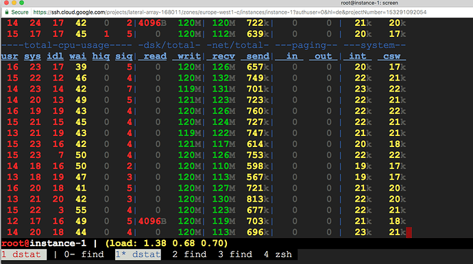The image size is (473, 264).
Task: Click the 614k send value
Action: pyautogui.click(x=258, y=144)
